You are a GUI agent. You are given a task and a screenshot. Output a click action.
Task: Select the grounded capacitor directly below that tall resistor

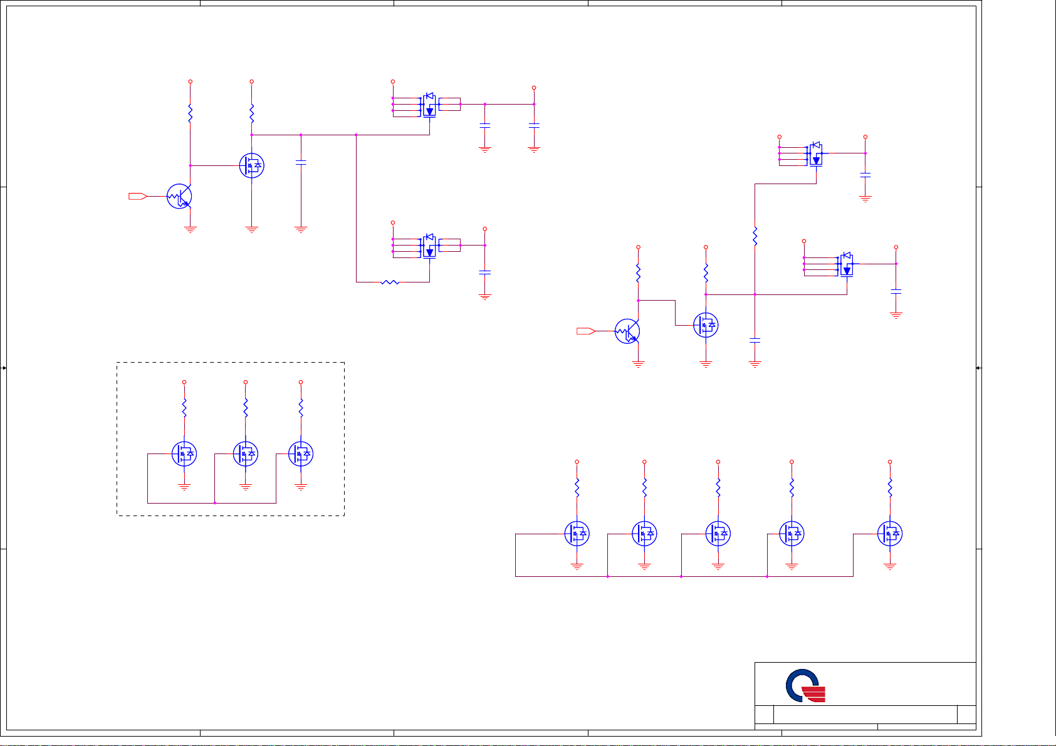pyautogui.click(x=755, y=340)
